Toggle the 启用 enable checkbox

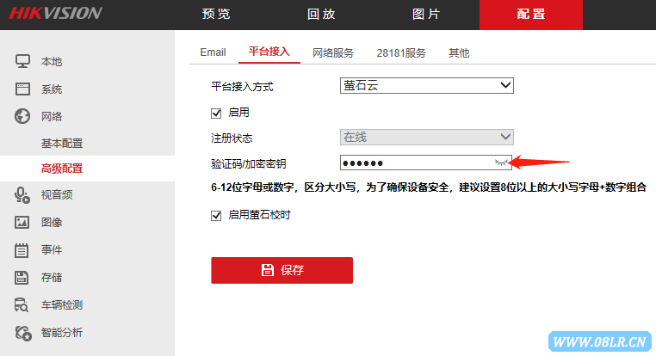[217, 113]
